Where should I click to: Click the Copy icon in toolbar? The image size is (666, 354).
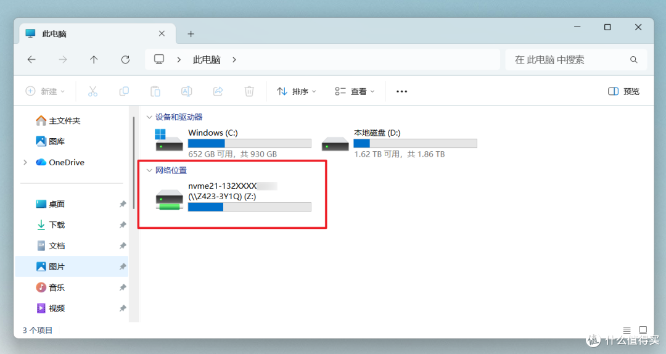124,91
